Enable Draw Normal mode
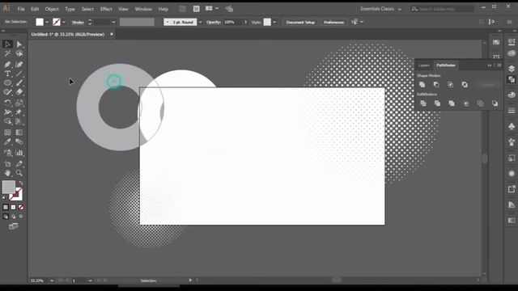The height and width of the screenshot is (291, 518). click(x=6, y=217)
